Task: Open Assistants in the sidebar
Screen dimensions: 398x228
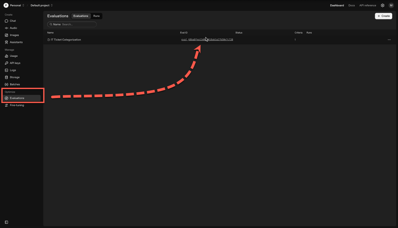Action: (16, 42)
